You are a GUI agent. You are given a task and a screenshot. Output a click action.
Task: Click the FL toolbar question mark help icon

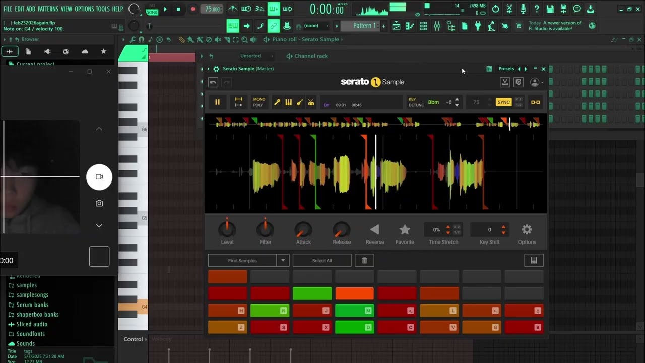pyautogui.click(x=537, y=9)
